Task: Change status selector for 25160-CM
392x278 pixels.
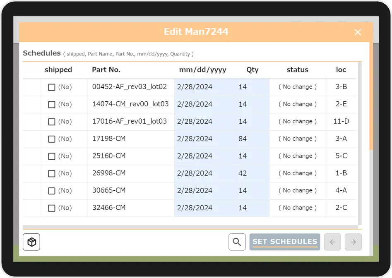Action: [297, 156]
